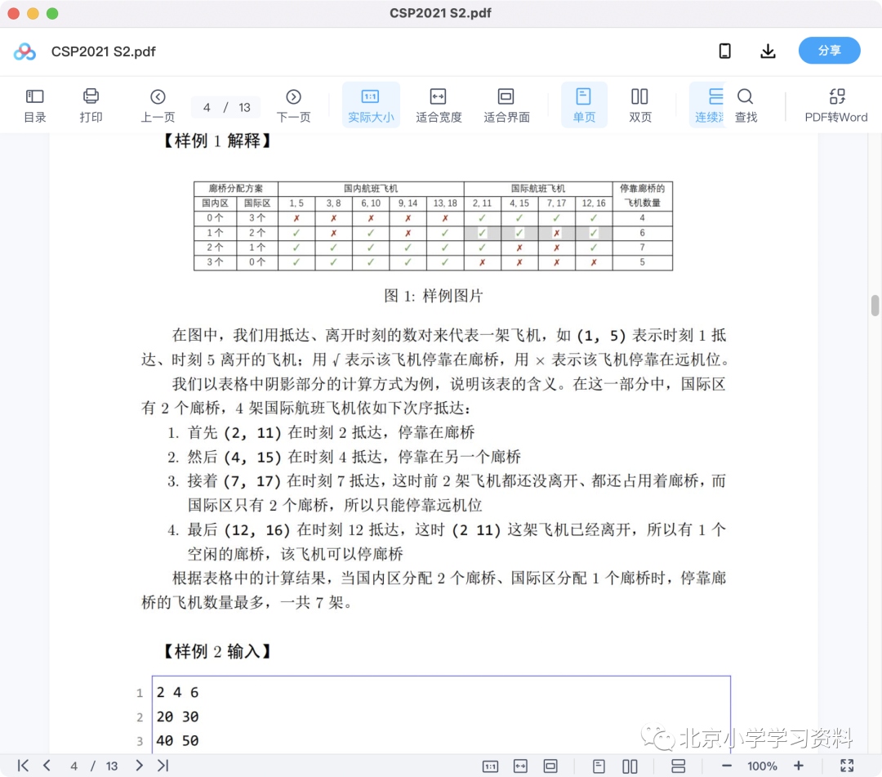Zoom in with the plus button
The height and width of the screenshot is (777, 882).
tap(798, 766)
